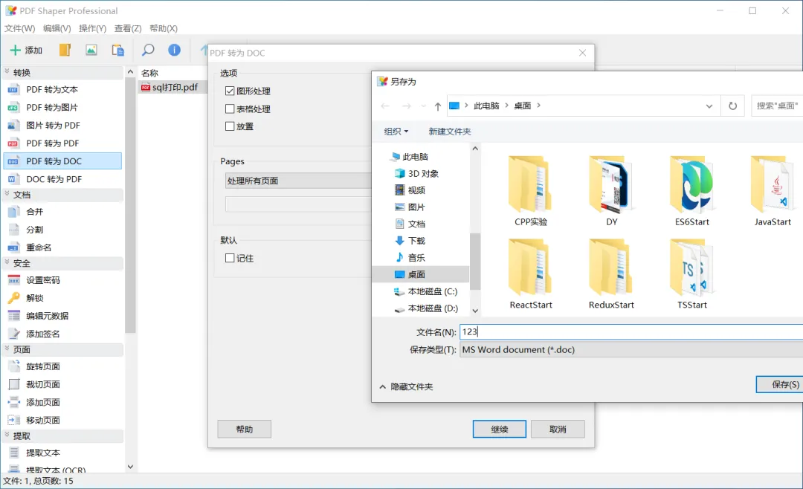
Task: Click the 继续 button
Action: click(500, 429)
